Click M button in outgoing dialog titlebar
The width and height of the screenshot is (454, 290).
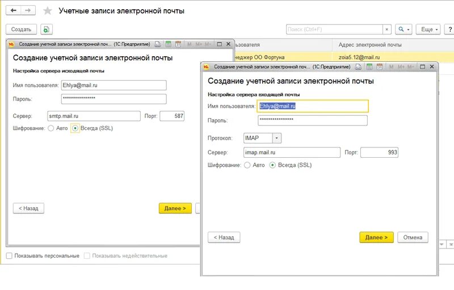[190, 44]
